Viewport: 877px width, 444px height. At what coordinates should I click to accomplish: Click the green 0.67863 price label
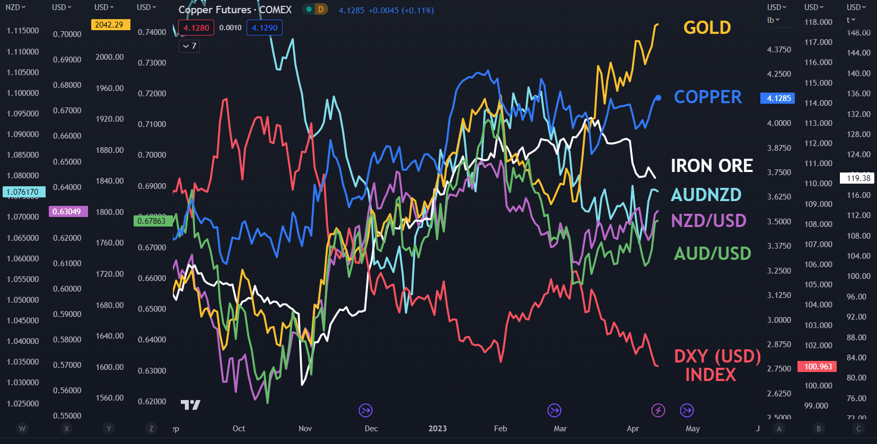click(x=153, y=221)
